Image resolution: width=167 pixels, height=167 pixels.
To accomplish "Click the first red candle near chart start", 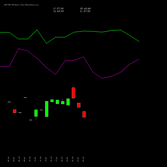I will click(x=15, y=111).
